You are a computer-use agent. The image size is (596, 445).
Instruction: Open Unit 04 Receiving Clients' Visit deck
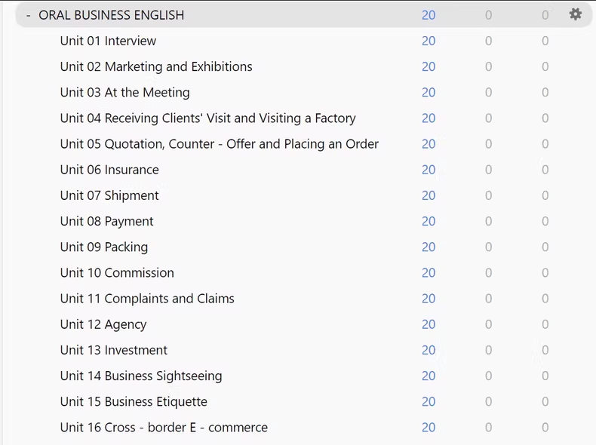pyautogui.click(x=207, y=118)
